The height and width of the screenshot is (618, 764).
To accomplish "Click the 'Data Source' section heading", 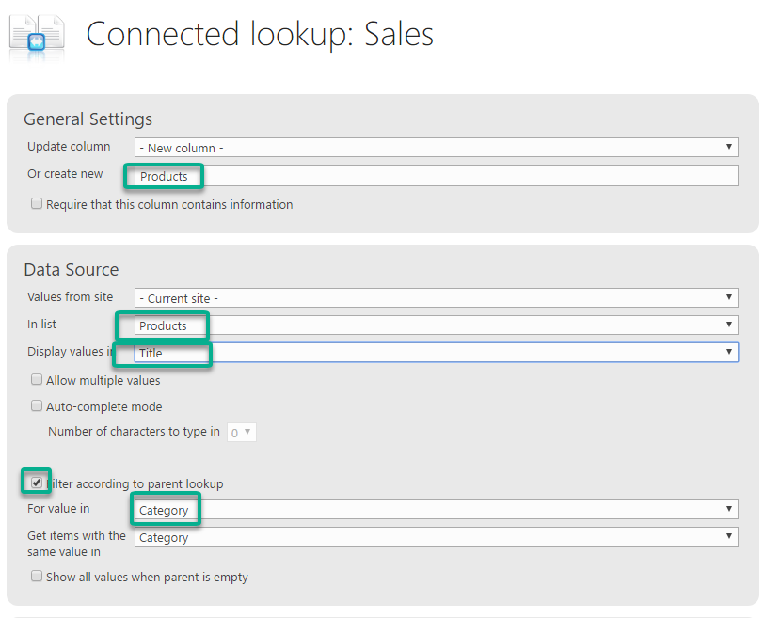I will [72, 269].
